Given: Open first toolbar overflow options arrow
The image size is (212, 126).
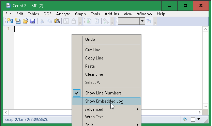Looking at the screenshot, I should 80,23.
